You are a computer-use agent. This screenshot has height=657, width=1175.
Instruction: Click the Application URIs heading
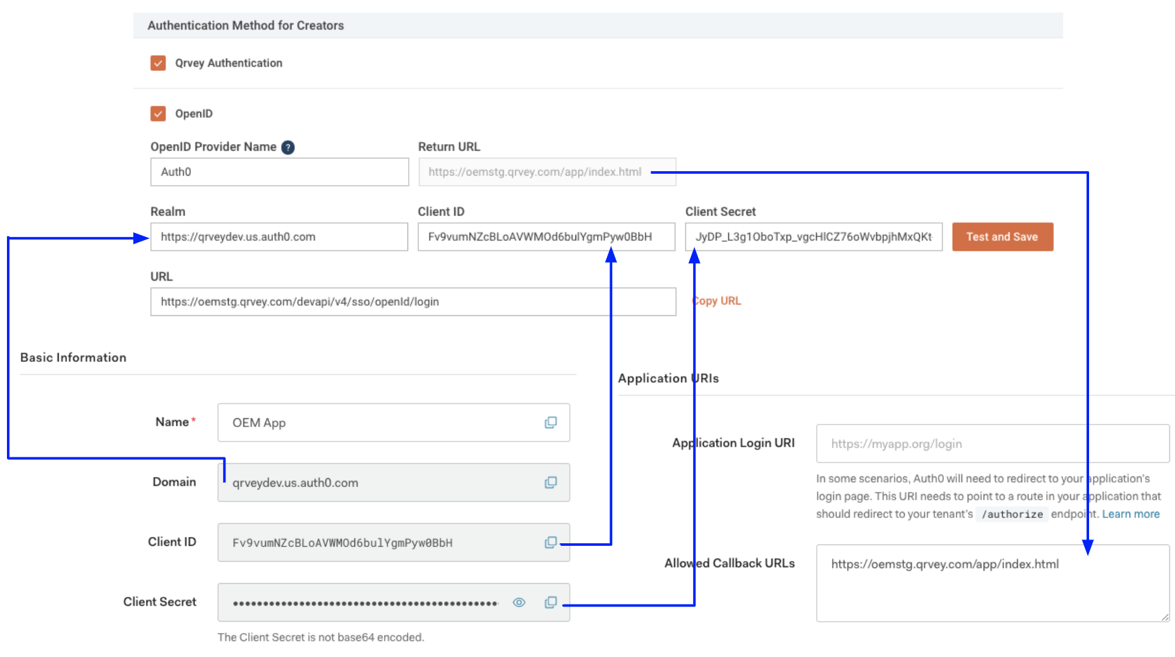click(x=668, y=378)
